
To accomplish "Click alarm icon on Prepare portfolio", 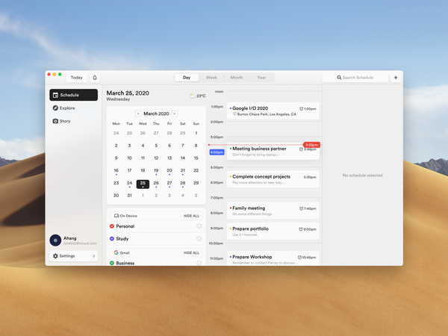I will 301,229.
